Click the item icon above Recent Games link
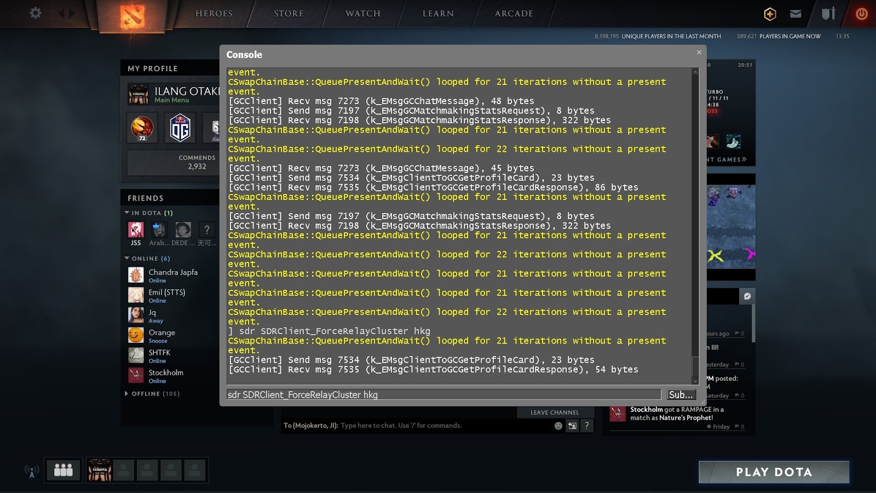 click(733, 142)
